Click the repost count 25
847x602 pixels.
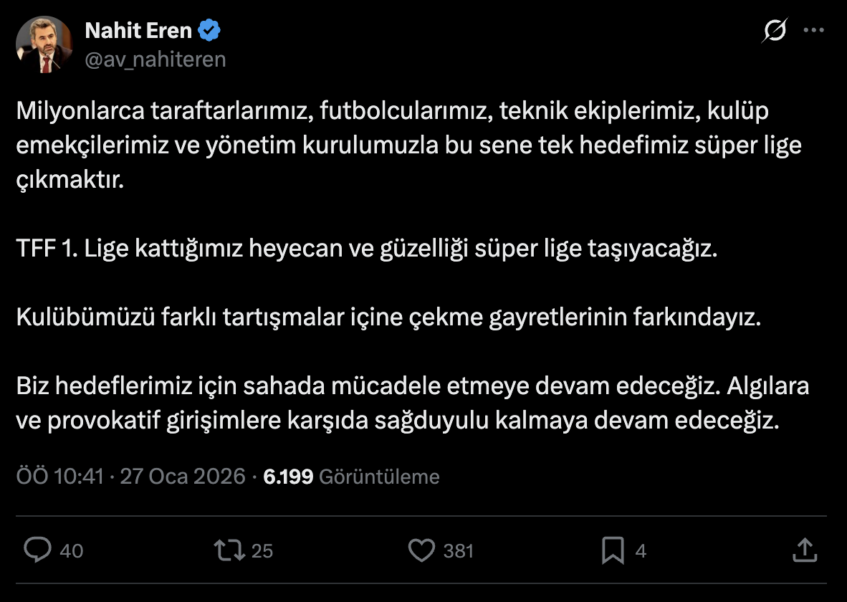[262, 550]
